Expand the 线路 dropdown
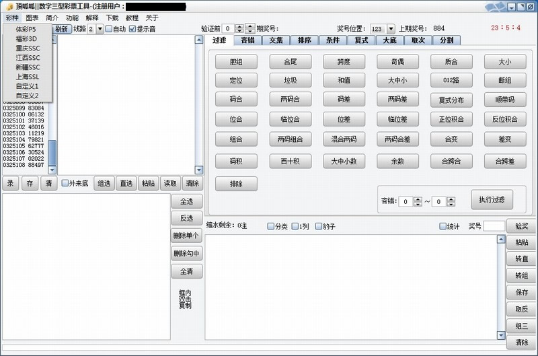This screenshot has width=538, height=356. coord(100,29)
